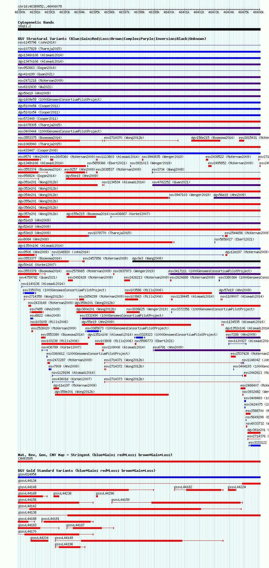
Task: Click esv3400444 (1000GenomesConsortiumPilotProject) label
Action: [60, 131]
